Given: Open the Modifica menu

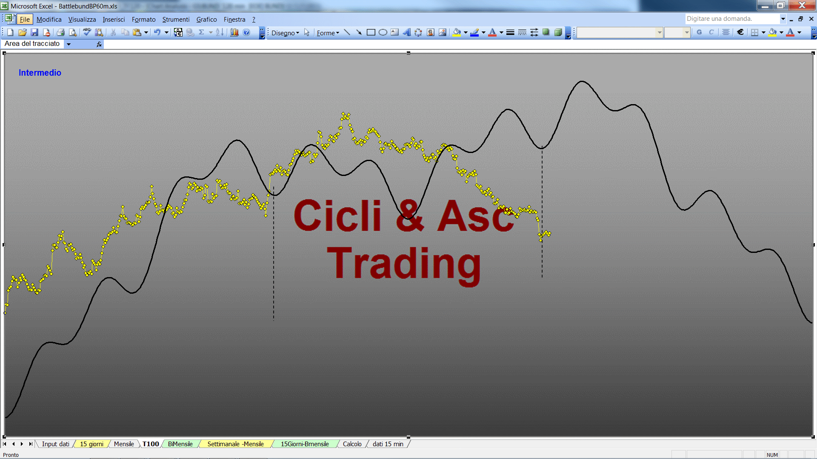Looking at the screenshot, I should tap(49, 19).
